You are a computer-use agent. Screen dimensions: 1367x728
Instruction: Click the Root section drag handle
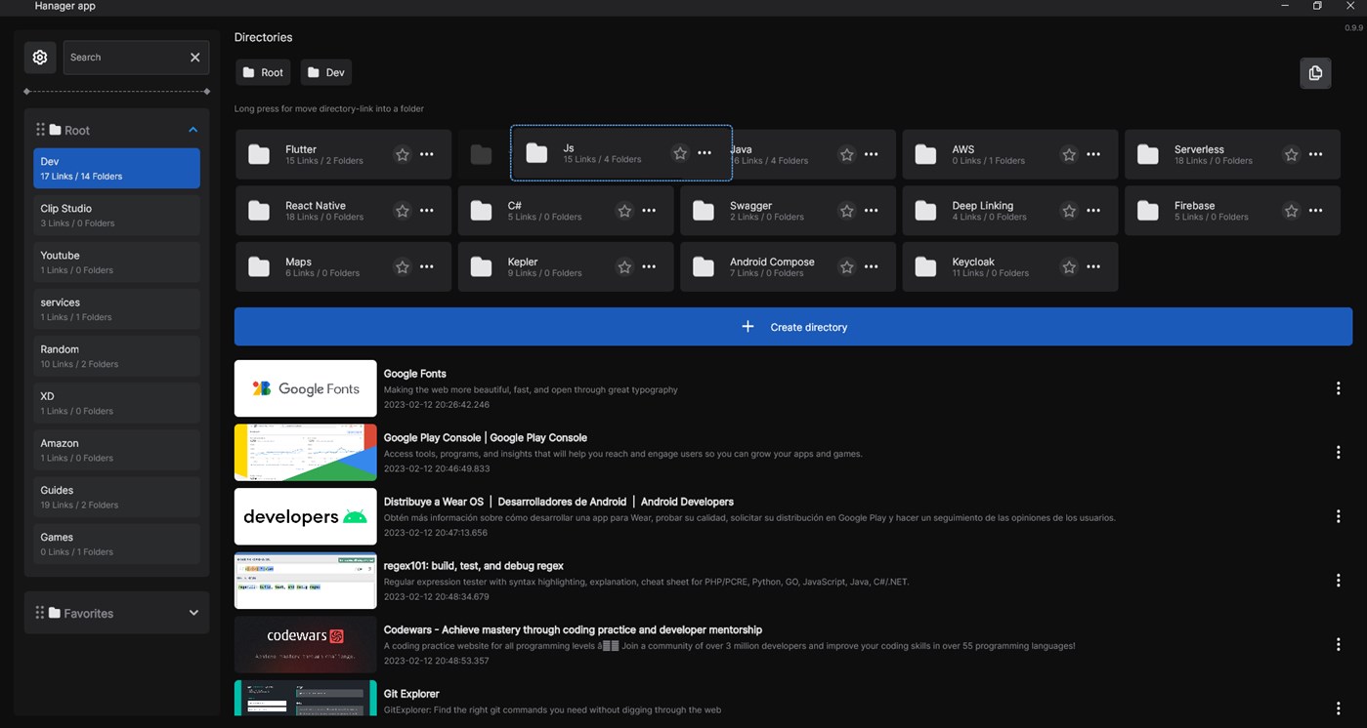40,129
